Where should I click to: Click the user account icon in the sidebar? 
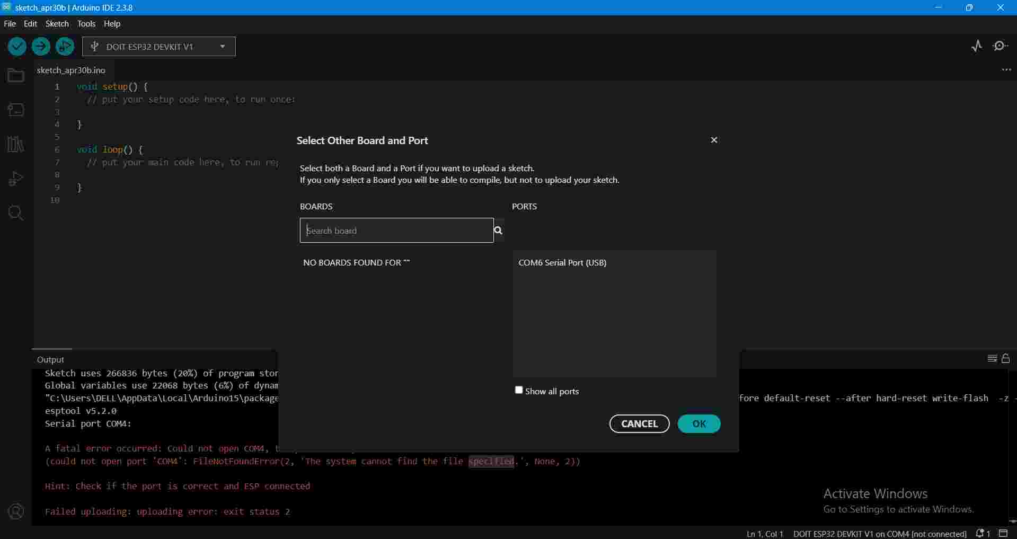click(x=16, y=511)
